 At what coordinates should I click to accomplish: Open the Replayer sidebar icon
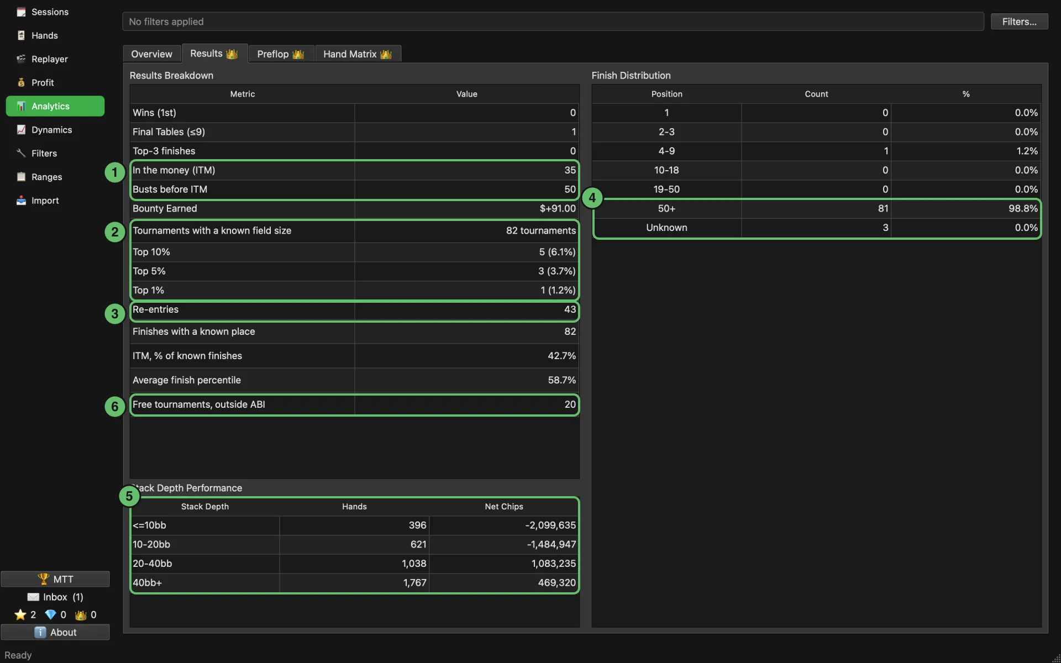pyautogui.click(x=21, y=59)
